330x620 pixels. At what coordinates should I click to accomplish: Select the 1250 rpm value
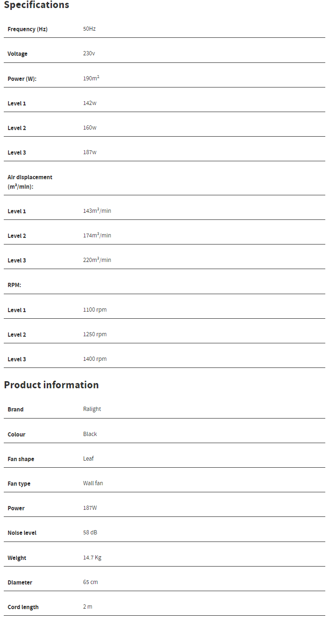[x=95, y=334]
